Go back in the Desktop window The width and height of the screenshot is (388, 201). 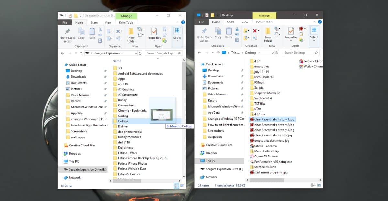point(199,53)
